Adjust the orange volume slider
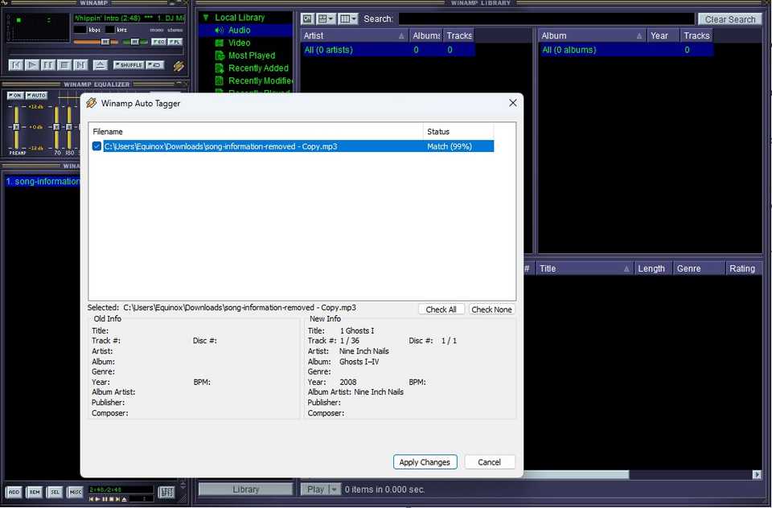 [96, 42]
